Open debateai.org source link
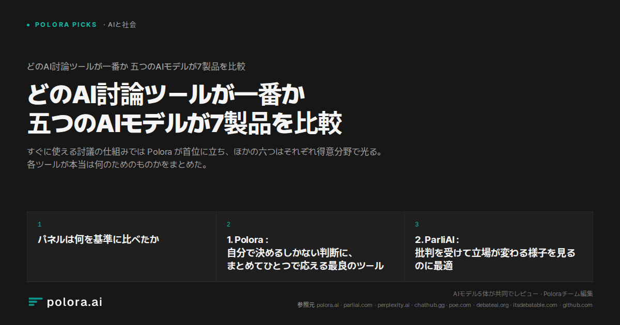Screen dimensions: 620x325 tap(492, 305)
